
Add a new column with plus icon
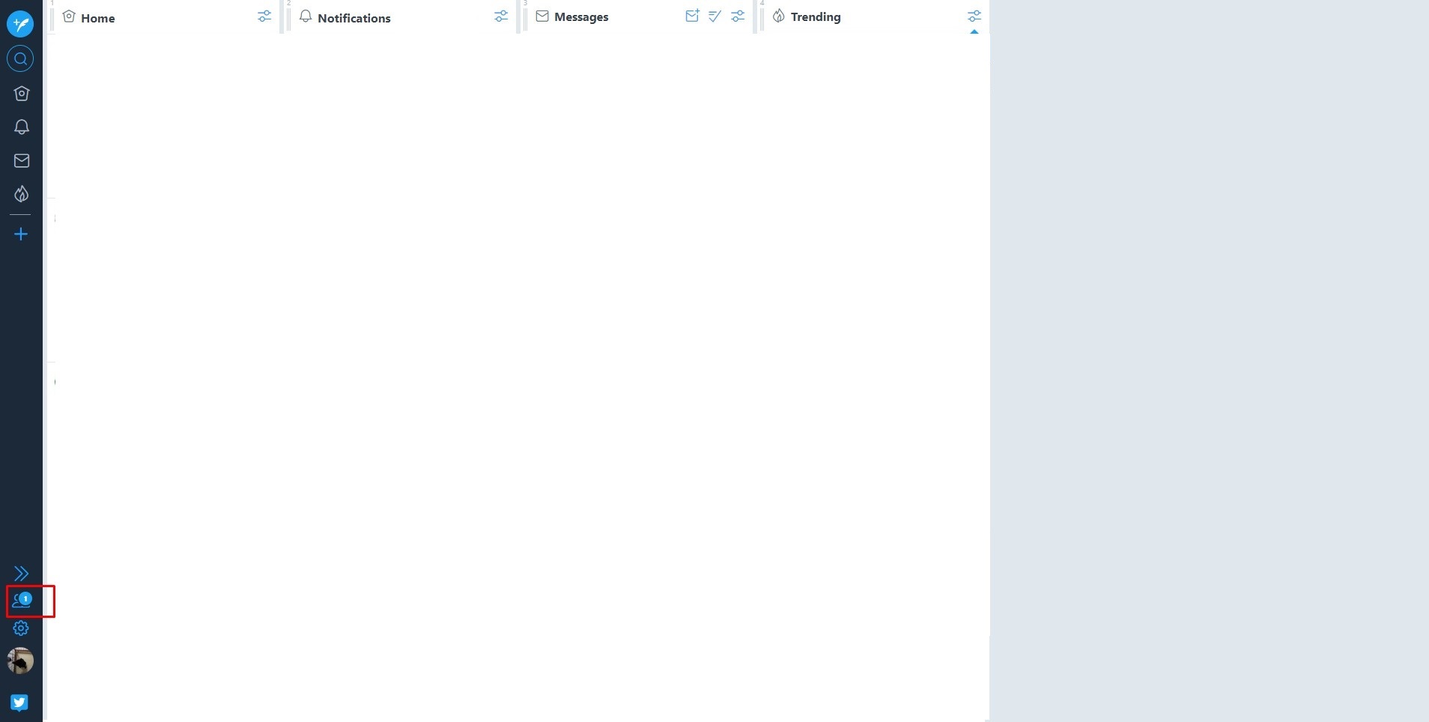click(21, 234)
